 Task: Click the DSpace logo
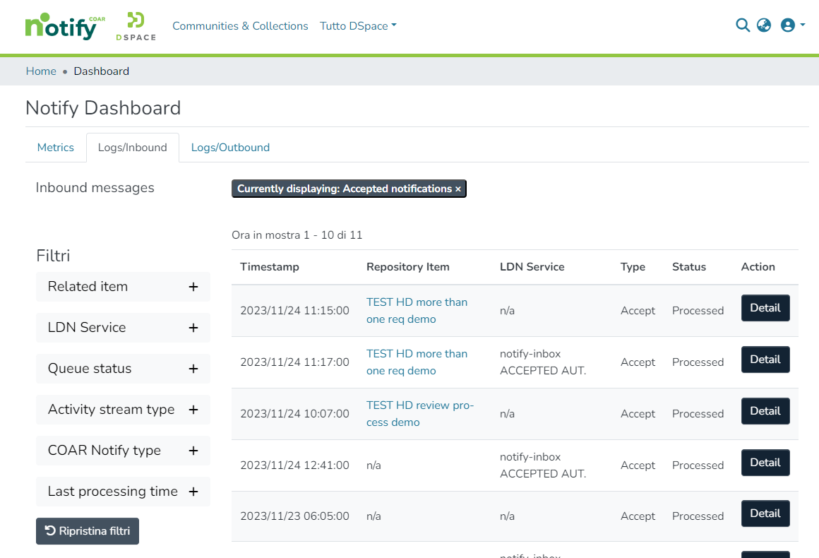coord(136,27)
